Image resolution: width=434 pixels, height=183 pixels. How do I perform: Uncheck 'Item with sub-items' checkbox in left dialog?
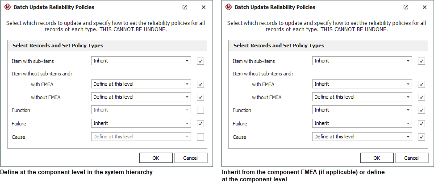coord(200,61)
